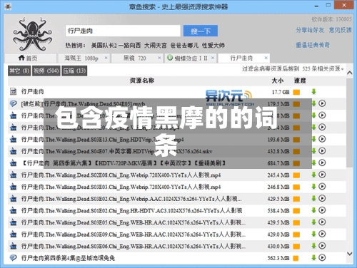Play the S03E05 WEB-HR file
Image resolution: width=357 pixels, height=268 pixels.
pos(322,222)
